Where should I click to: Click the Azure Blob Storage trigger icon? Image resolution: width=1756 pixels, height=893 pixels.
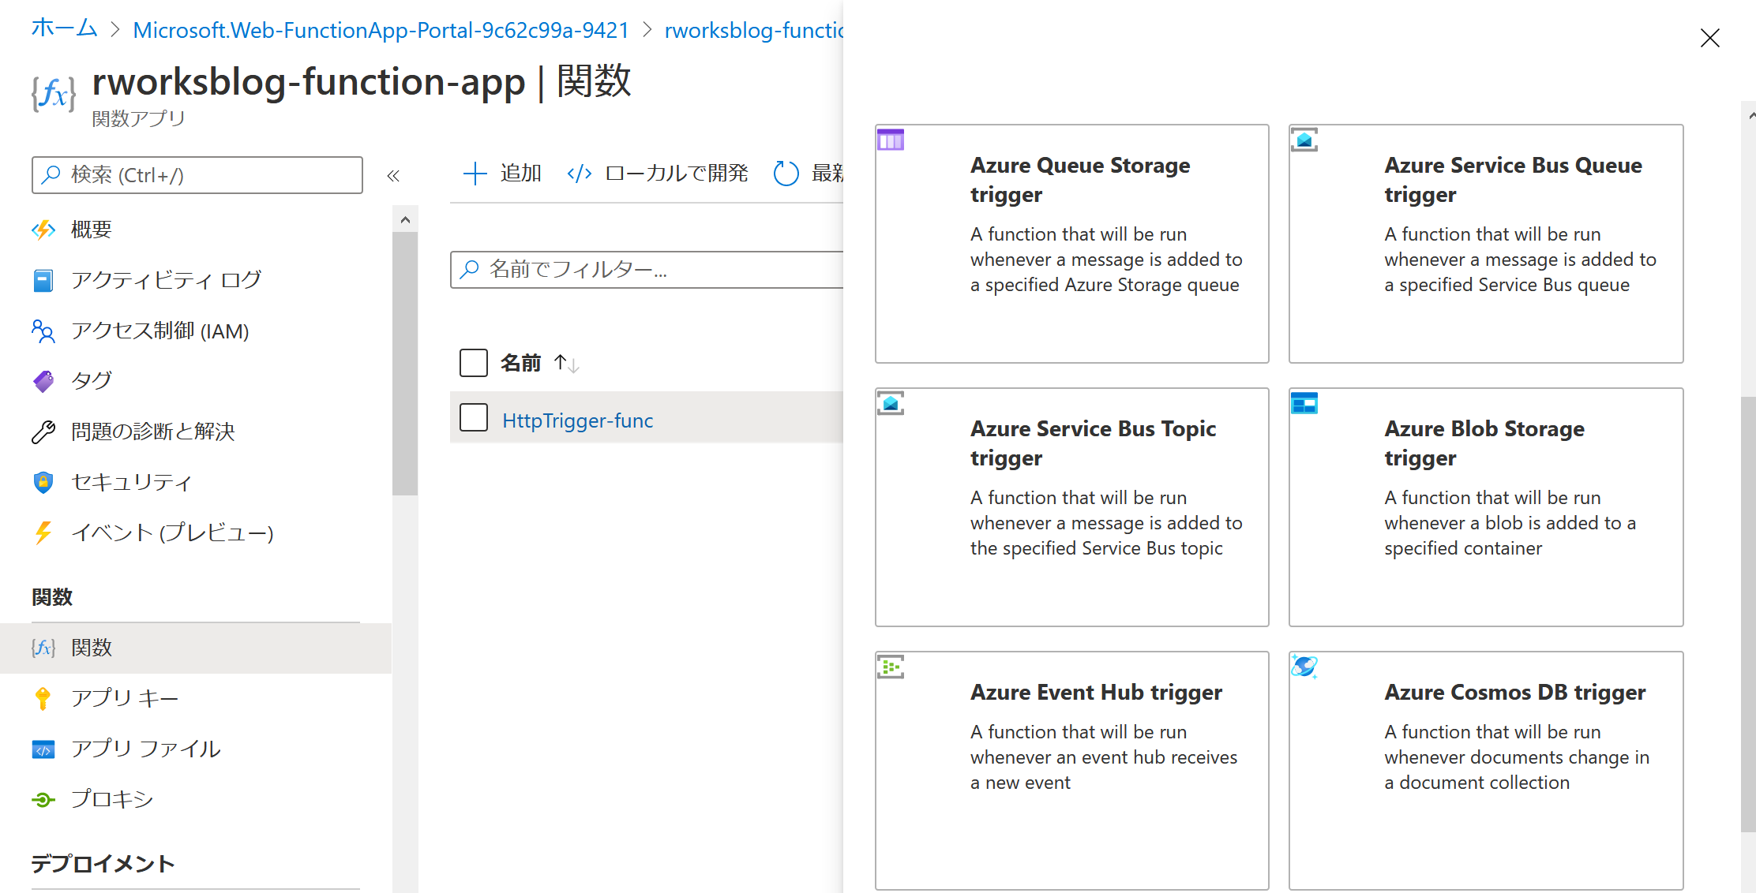coord(1304,404)
